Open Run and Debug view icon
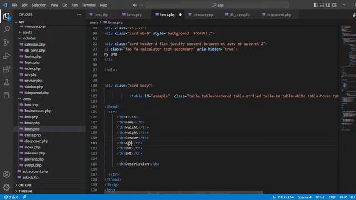The height and width of the screenshot is (200, 356). 7,56
